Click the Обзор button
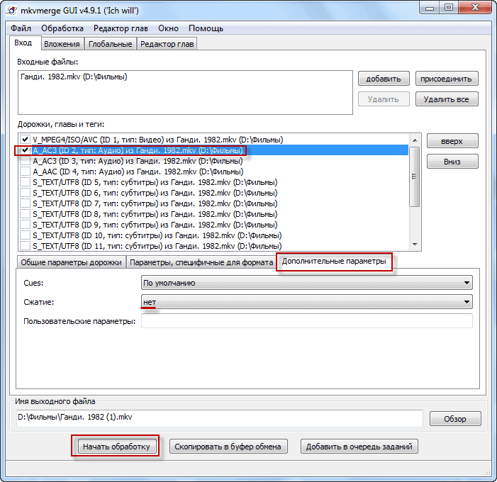Image resolution: width=497 pixels, height=482 pixels. [455, 419]
